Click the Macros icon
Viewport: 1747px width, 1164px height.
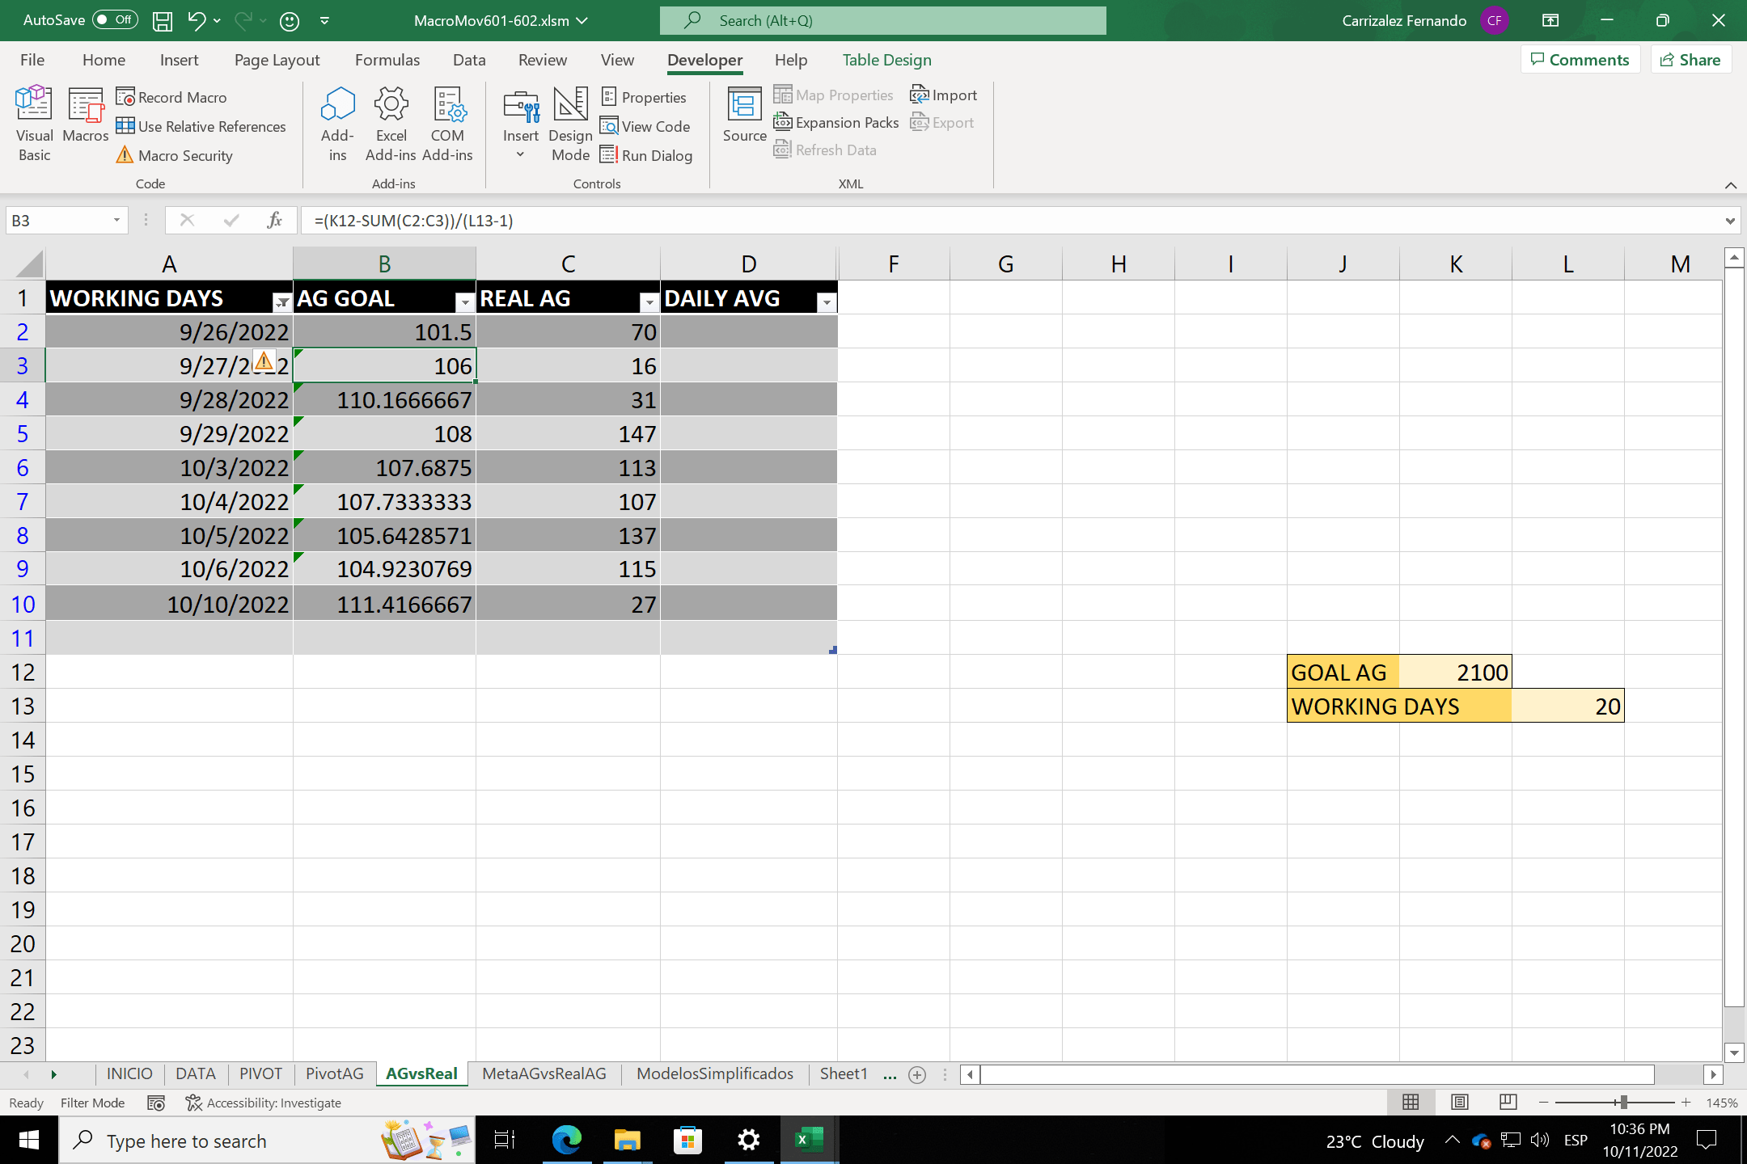85,115
